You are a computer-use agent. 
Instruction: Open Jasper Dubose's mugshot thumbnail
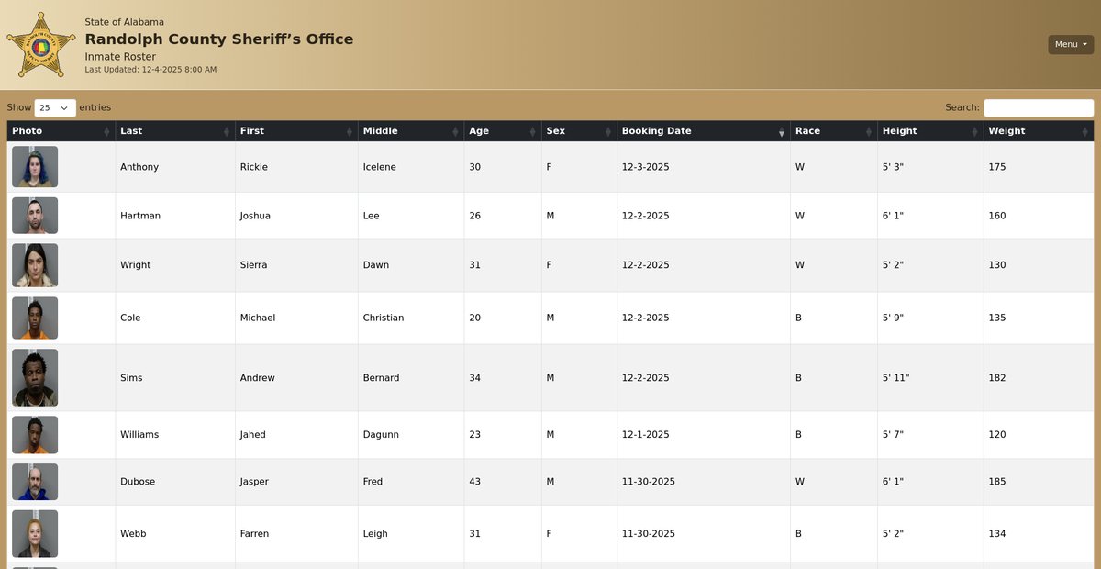click(x=35, y=482)
